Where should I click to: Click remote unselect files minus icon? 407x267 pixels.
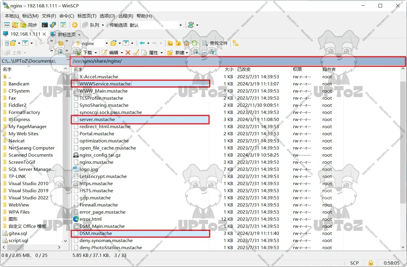point(205,53)
